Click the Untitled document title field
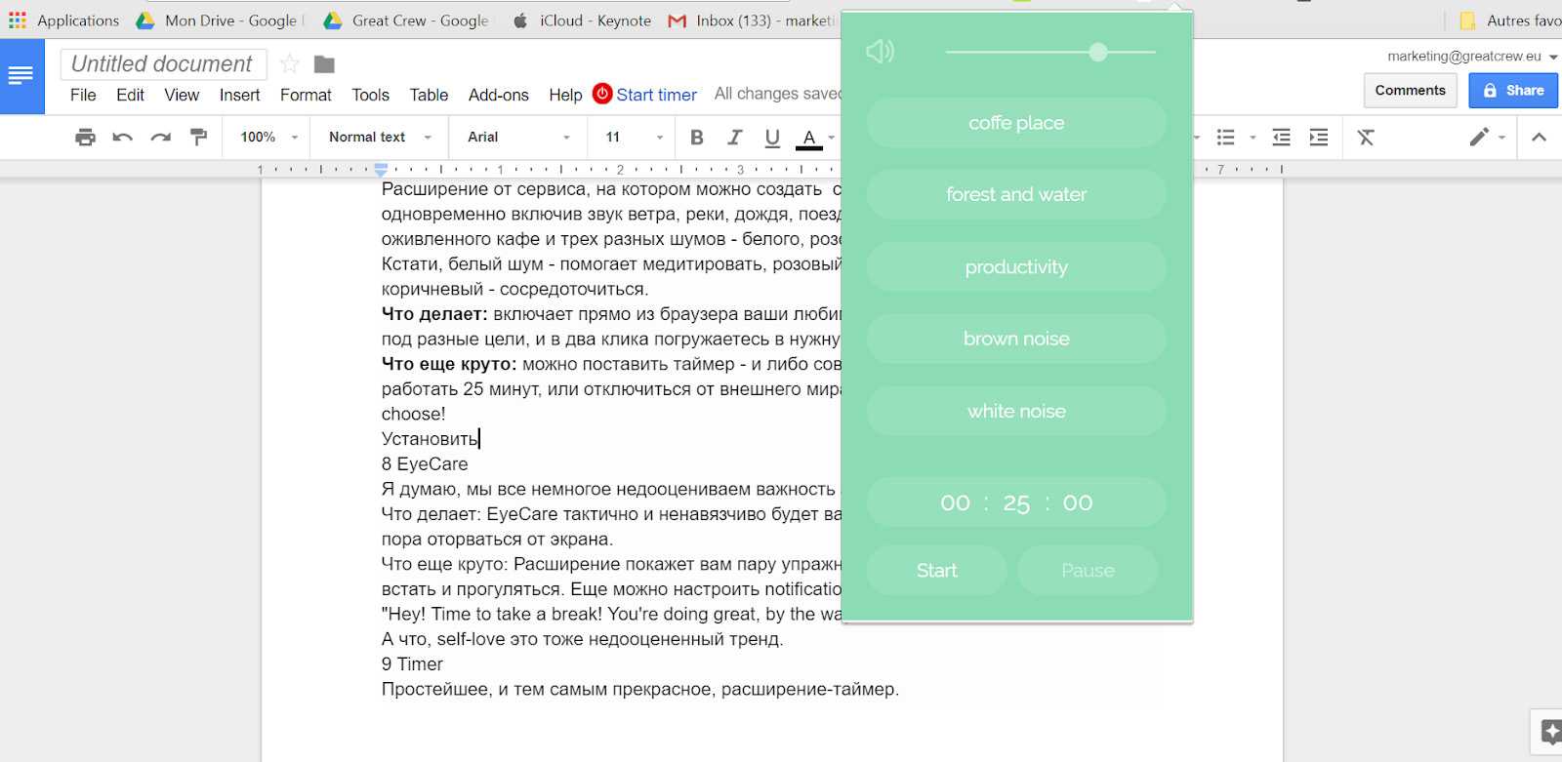The height and width of the screenshot is (762, 1562). pos(162,64)
